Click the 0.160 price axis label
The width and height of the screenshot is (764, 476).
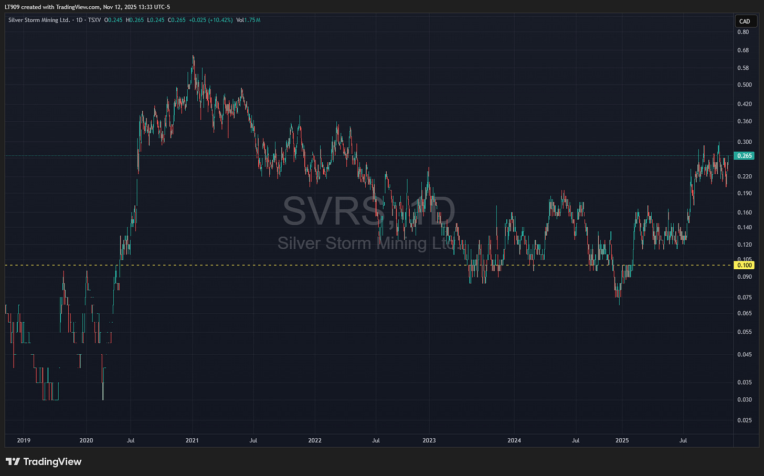pos(745,213)
